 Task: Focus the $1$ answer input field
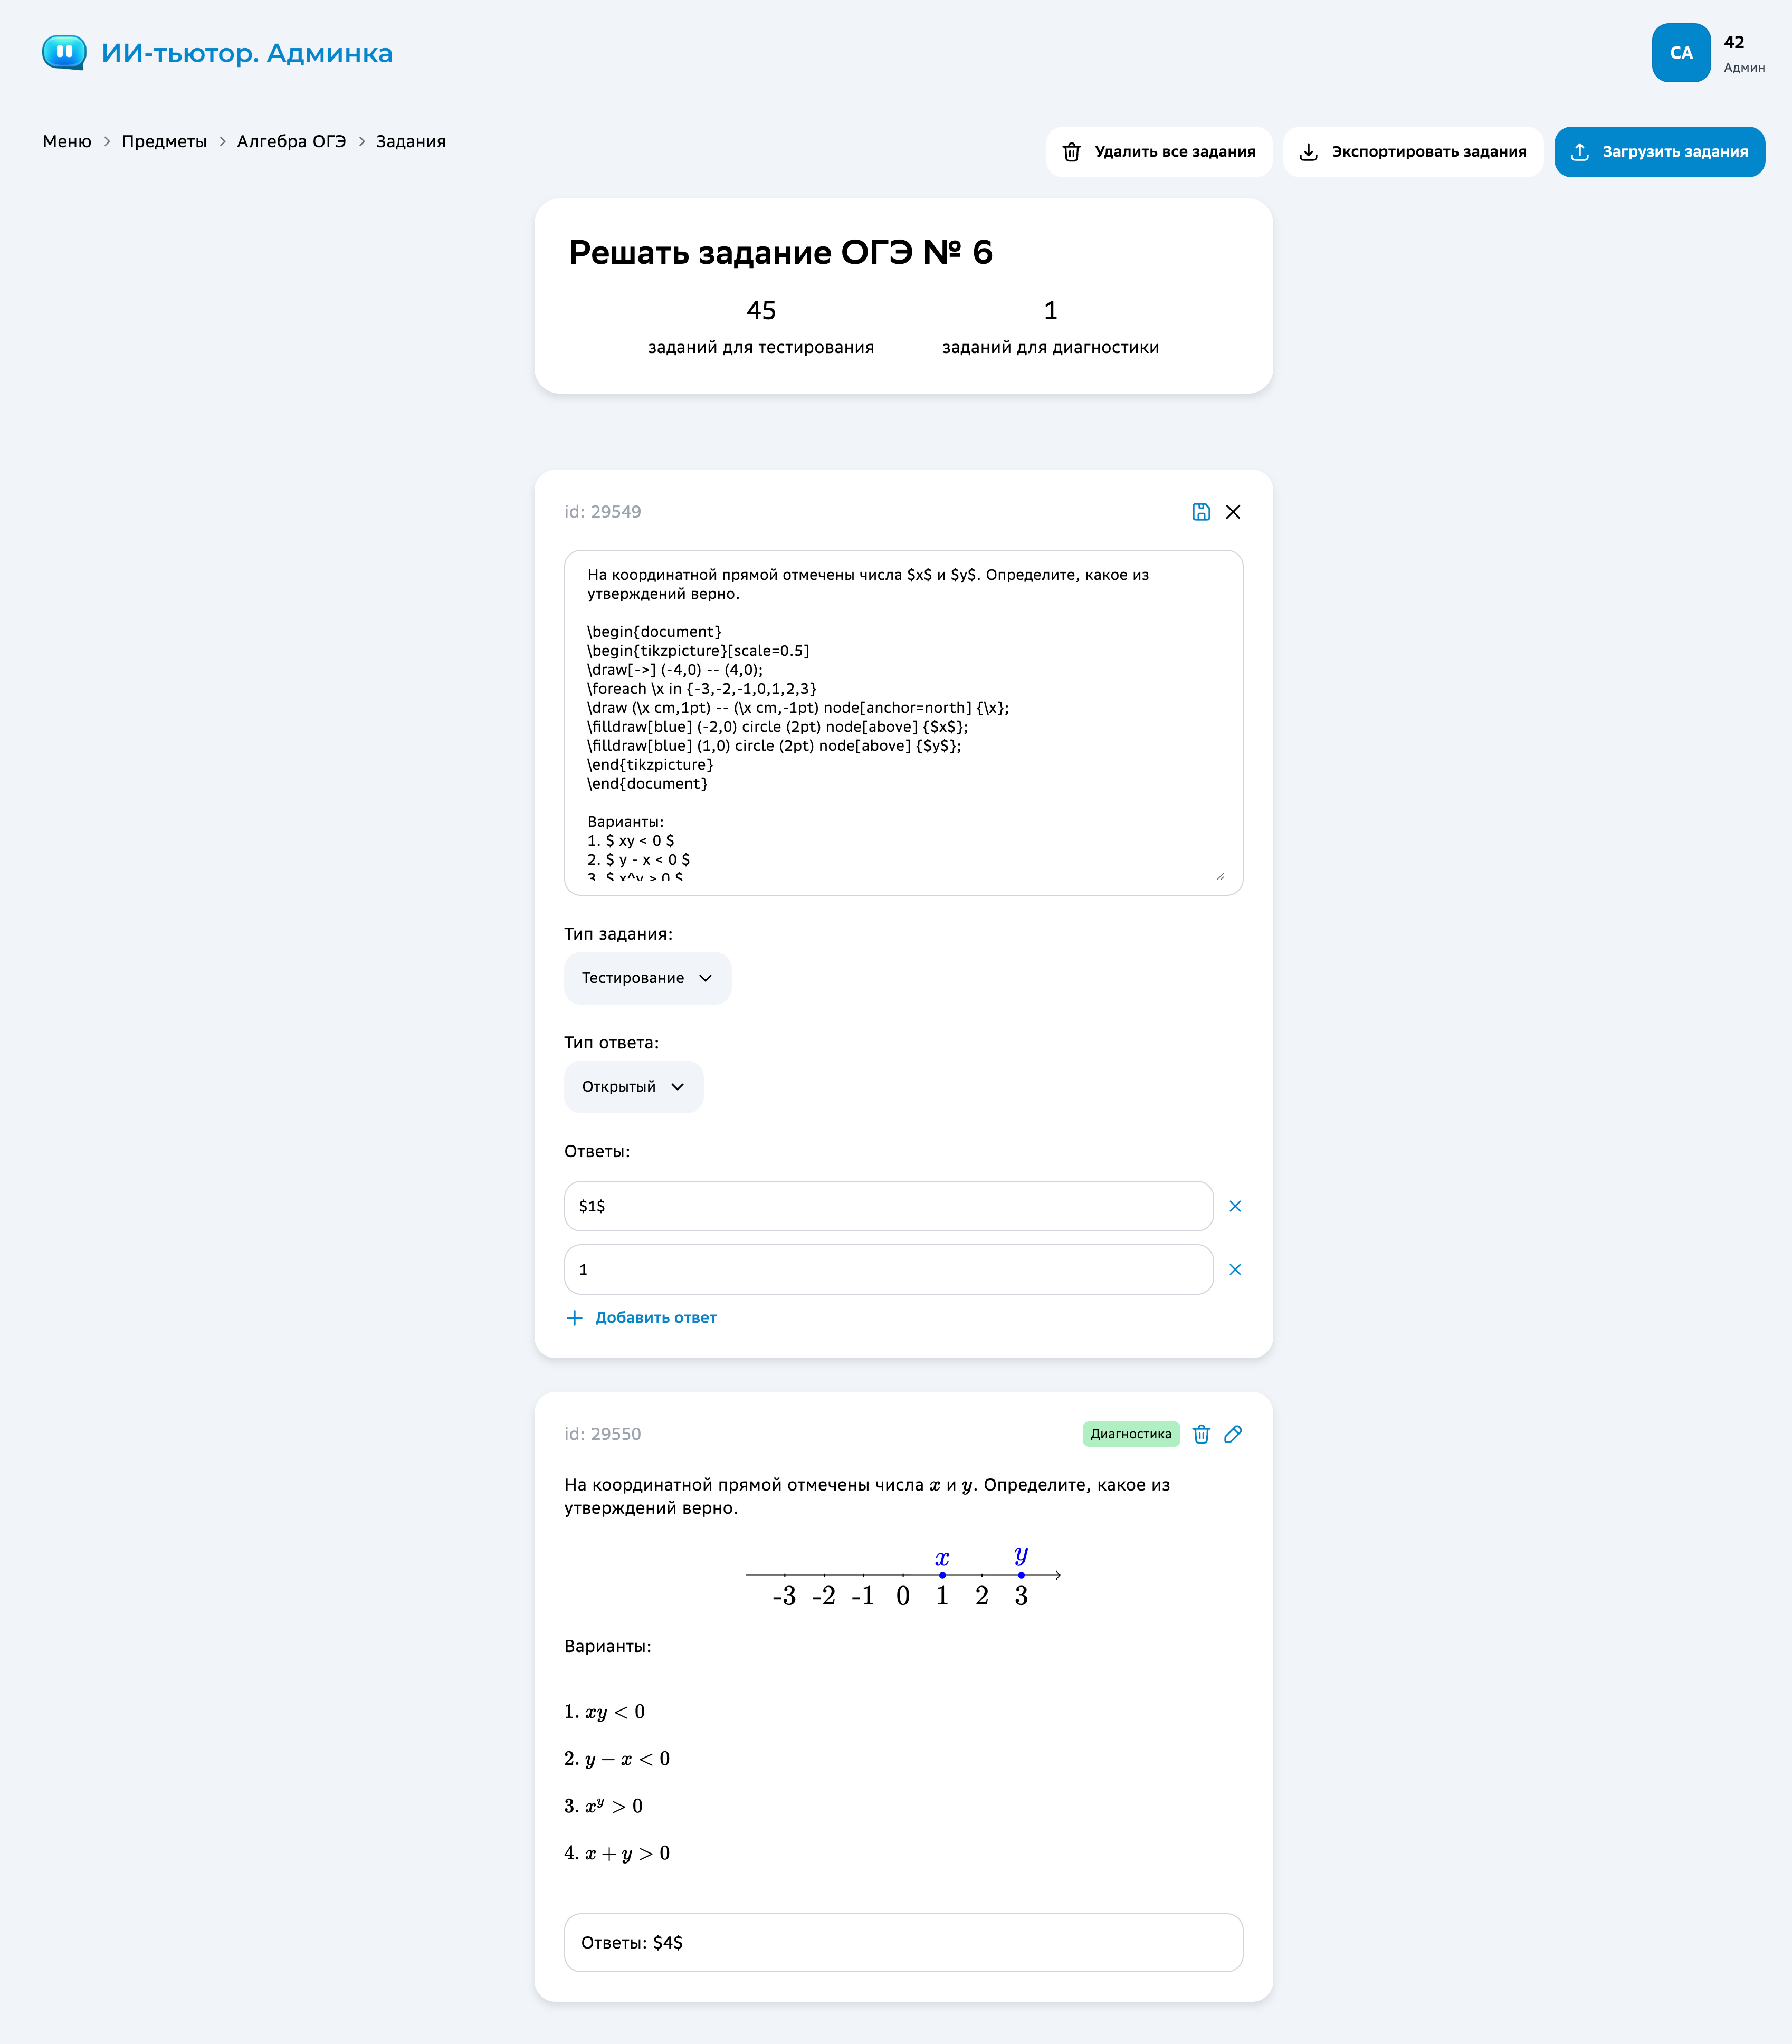[x=888, y=1206]
